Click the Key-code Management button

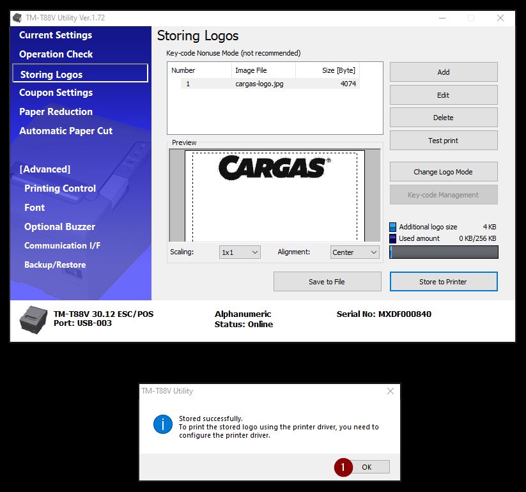tap(444, 195)
